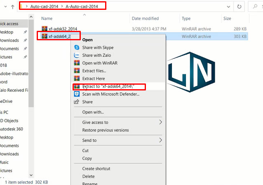Click the folder icon in address bar
The width and height of the screenshot is (263, 185).
[21, 7]
